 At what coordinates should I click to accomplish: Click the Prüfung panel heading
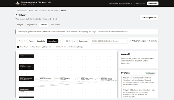point(125,73)
